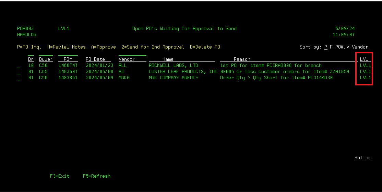
Task: Click PO number 1483861
Action: (68, 78)
